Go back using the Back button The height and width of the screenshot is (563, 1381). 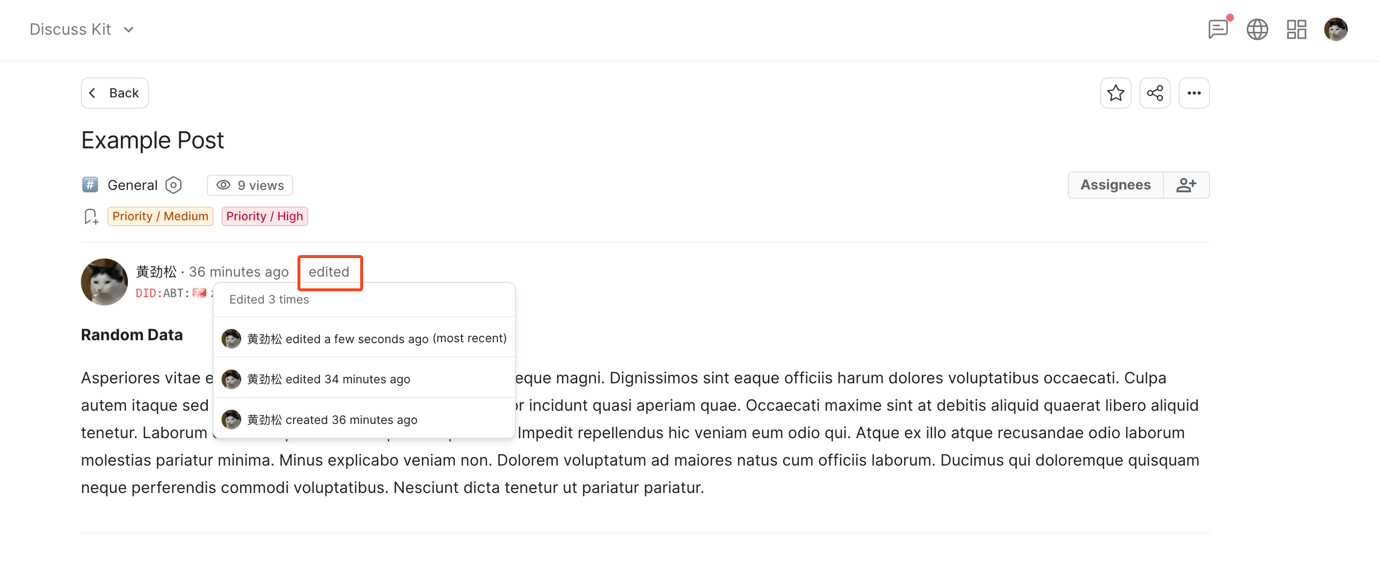[x=115, y=93]
